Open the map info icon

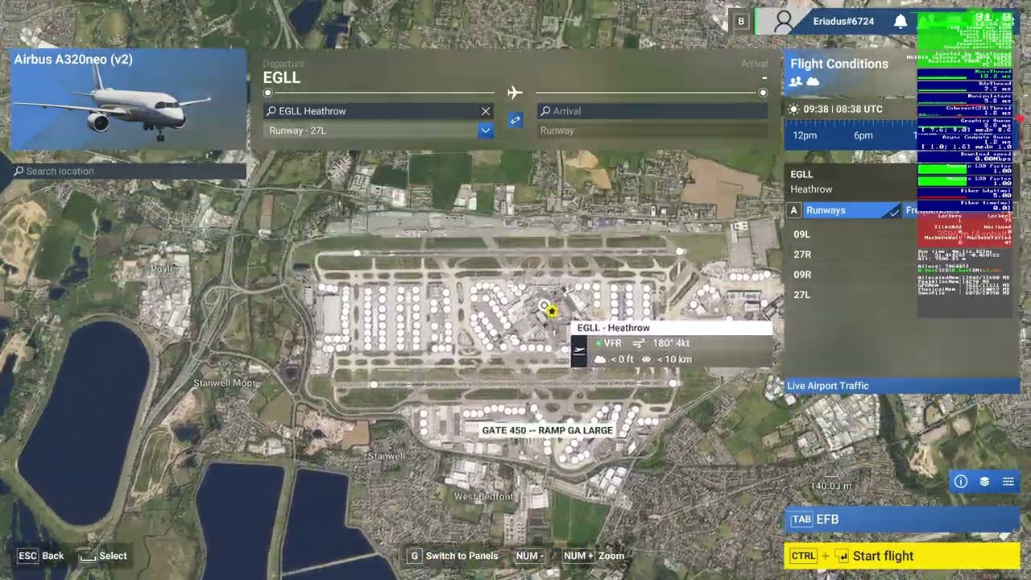961,482
